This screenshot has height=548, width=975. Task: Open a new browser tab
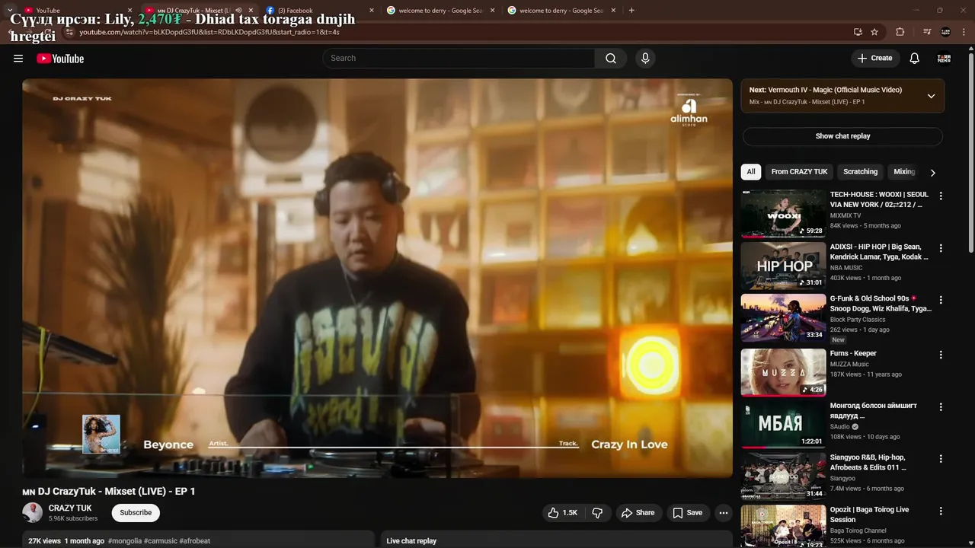click(631, 11)
